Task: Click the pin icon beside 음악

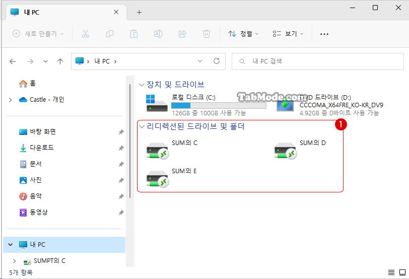Action: click(x=121, y=196)
